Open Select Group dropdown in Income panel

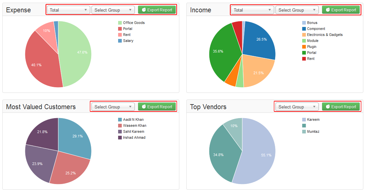coord(297,10)
